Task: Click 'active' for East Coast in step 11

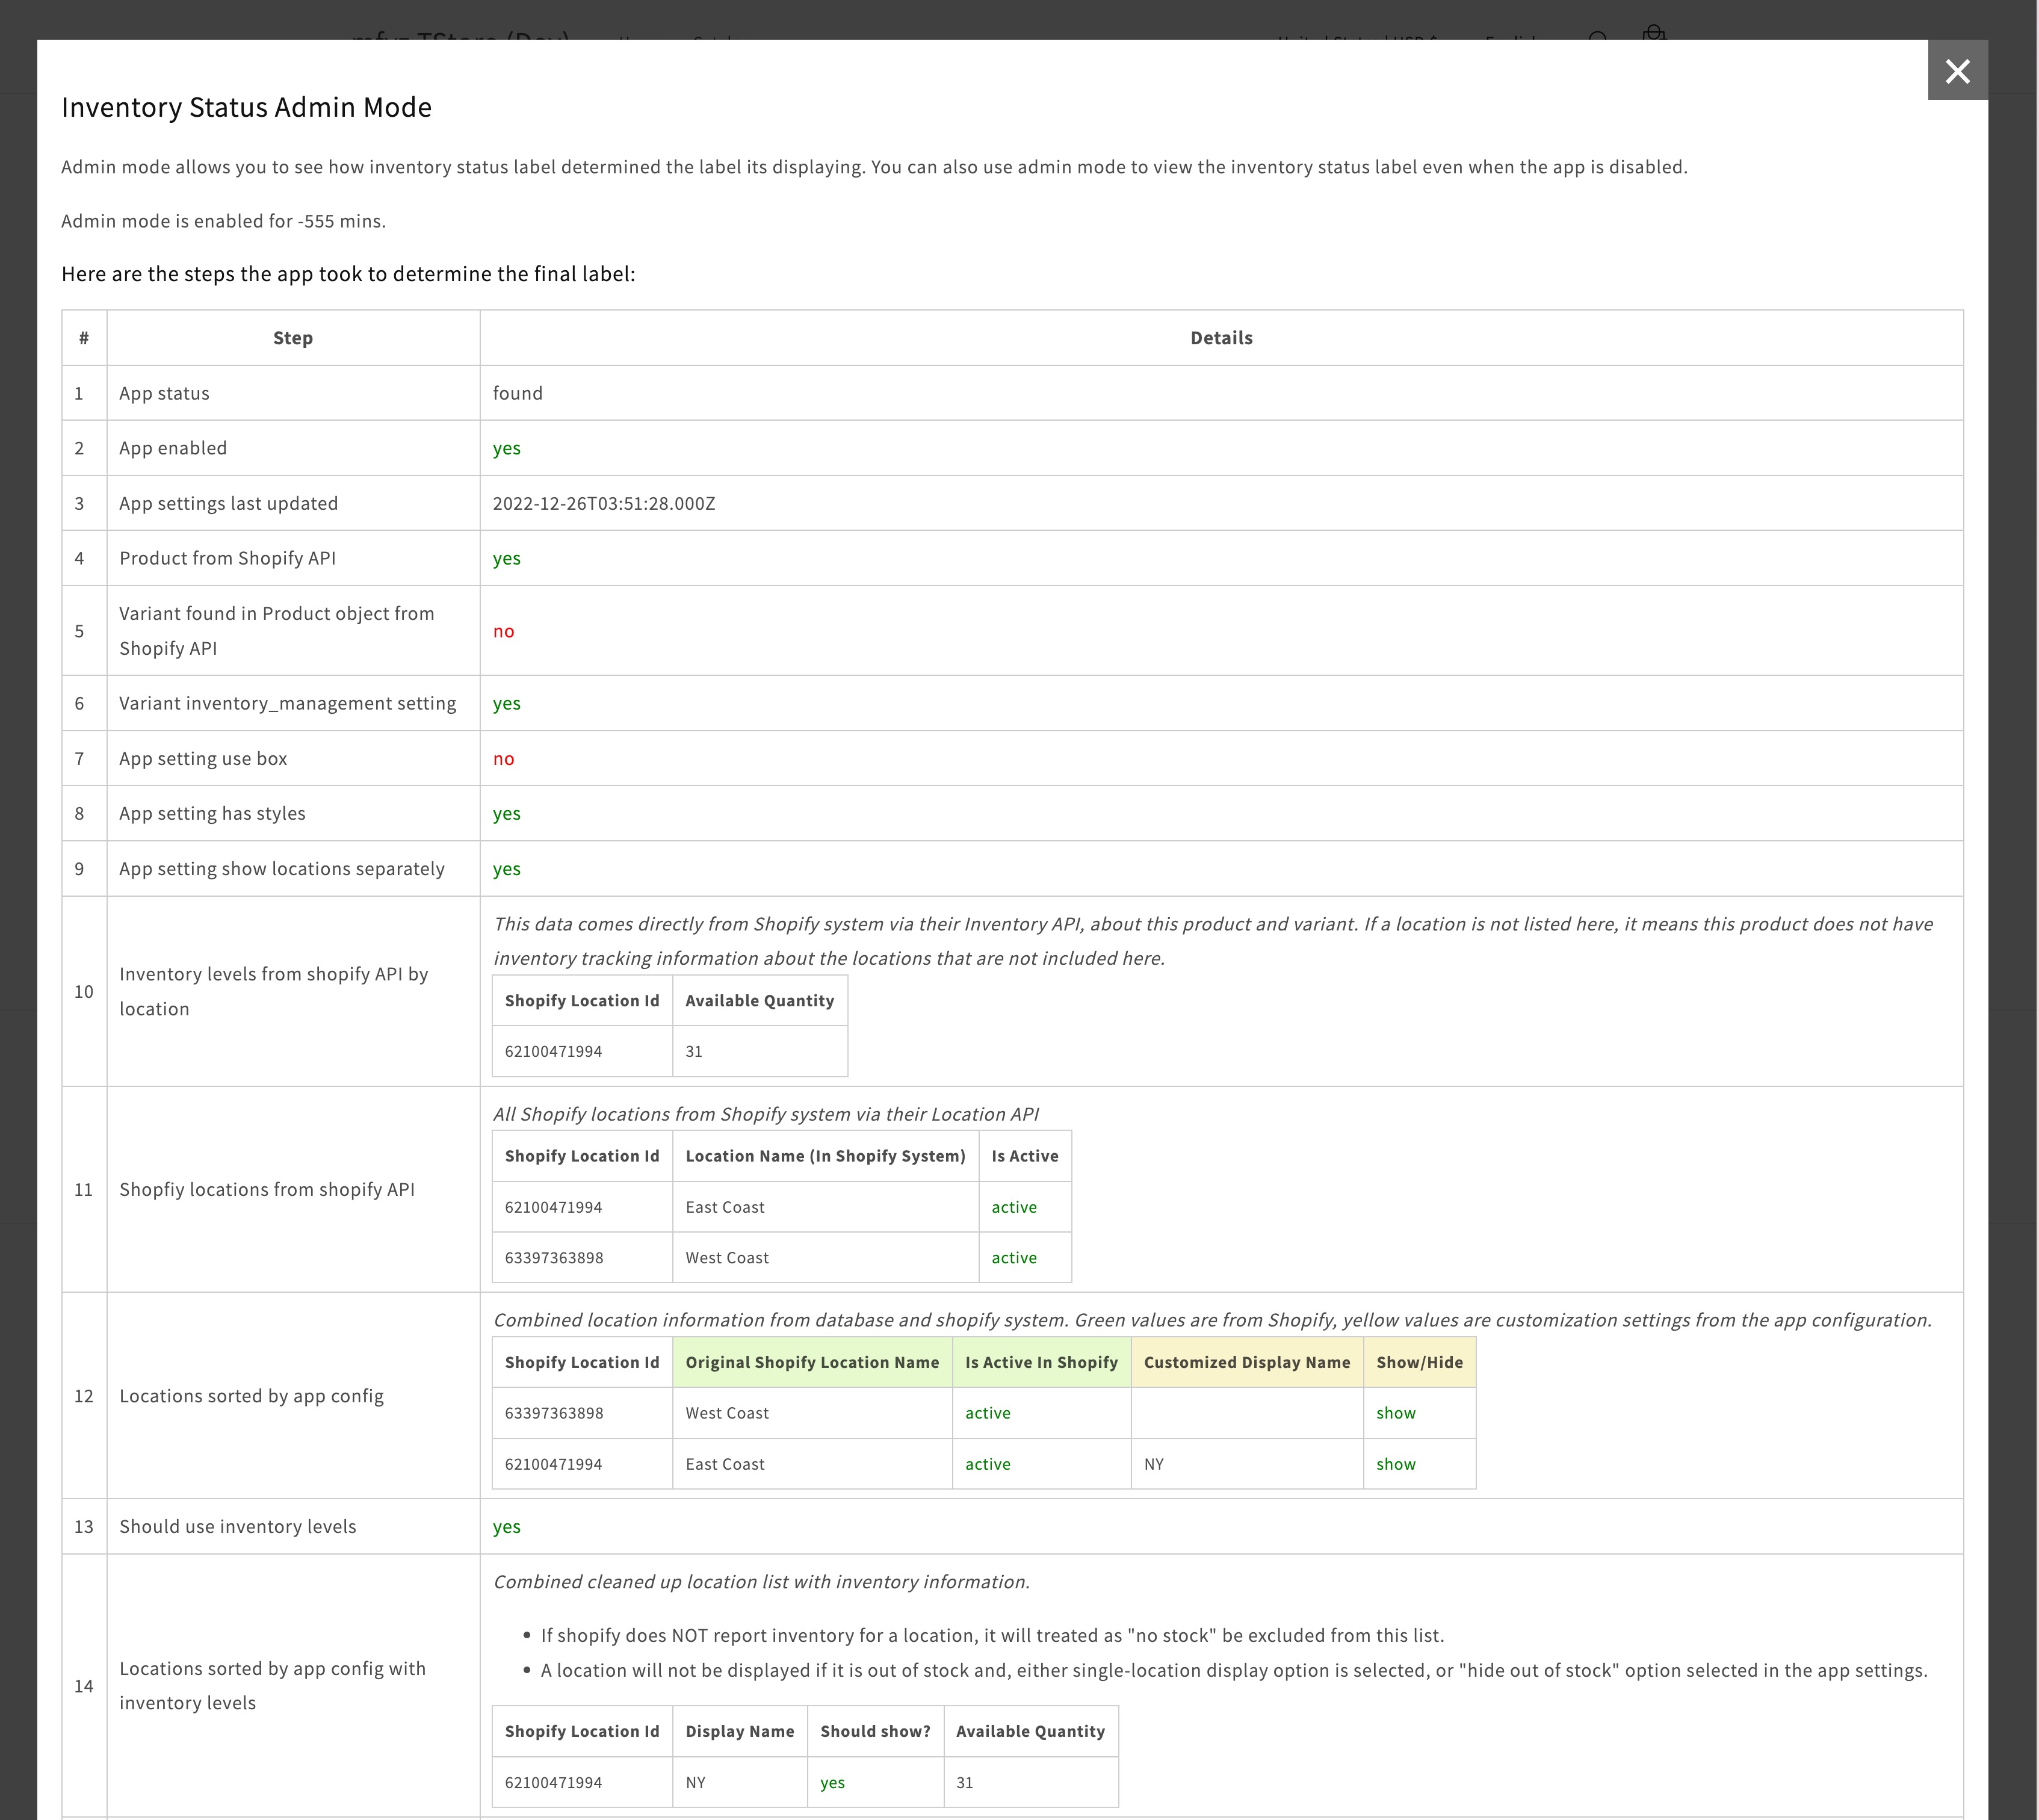Action: point(1013,1207)
